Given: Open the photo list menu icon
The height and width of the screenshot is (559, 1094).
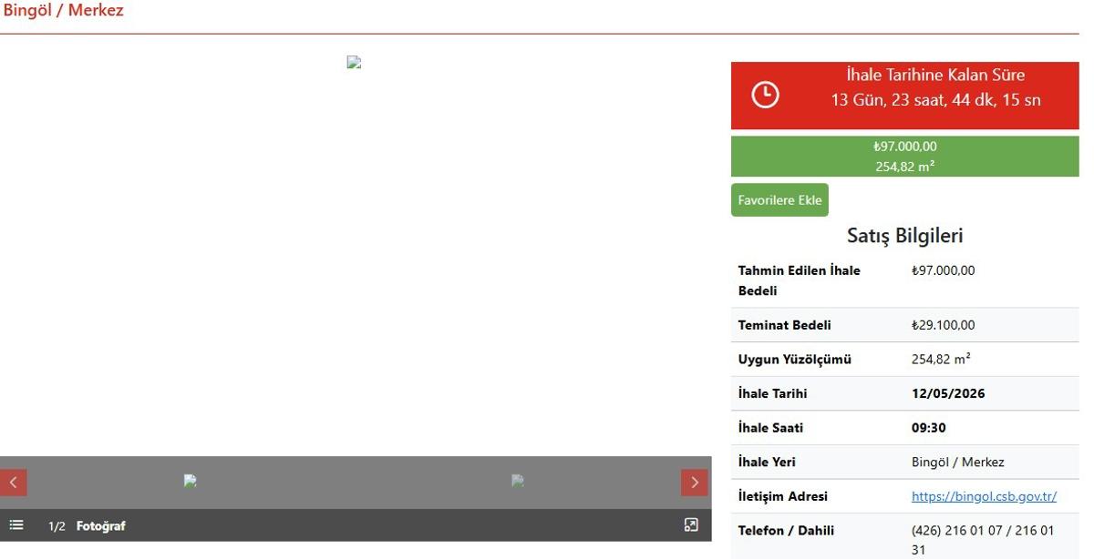Looking at the screenshot, I should click(16, 525).
